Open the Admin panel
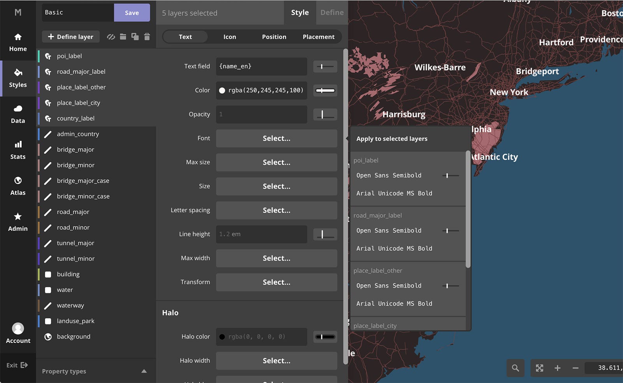Screen dimensions: 623x383 [x=18, y=222]
